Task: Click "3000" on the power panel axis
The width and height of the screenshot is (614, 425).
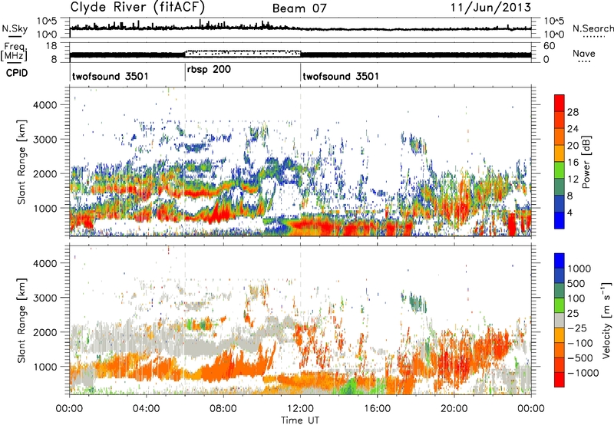Action: click(x=45, y=140)
